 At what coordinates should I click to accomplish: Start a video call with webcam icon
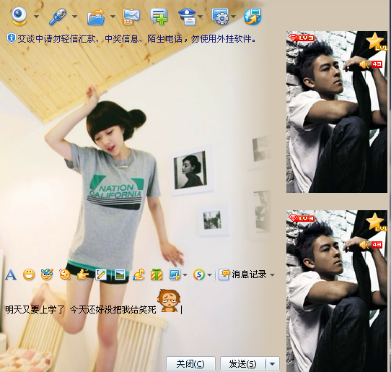click(x=19, y=16)
